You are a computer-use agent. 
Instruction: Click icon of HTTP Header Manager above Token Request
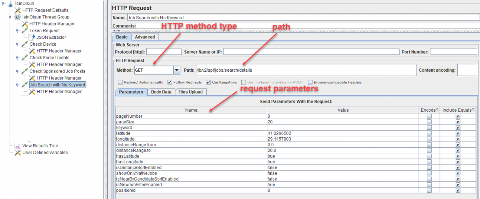click(25, 24)
